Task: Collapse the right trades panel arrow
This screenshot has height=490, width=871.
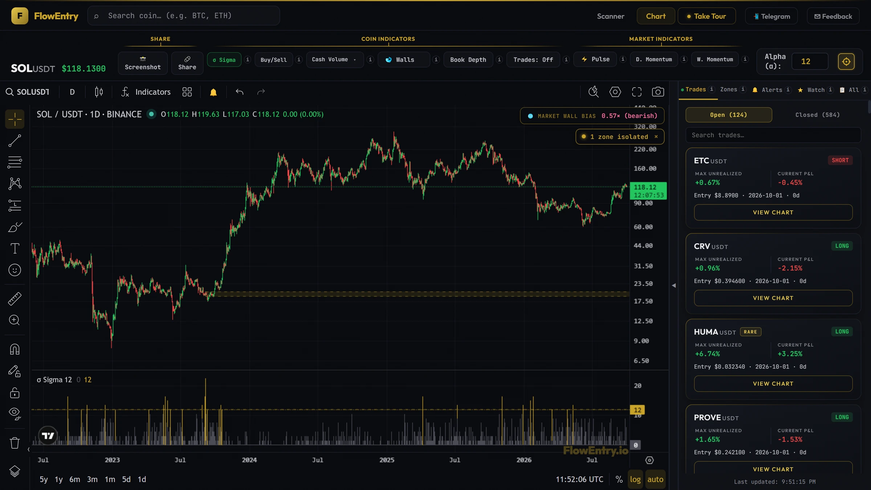Action: (674, 285)
